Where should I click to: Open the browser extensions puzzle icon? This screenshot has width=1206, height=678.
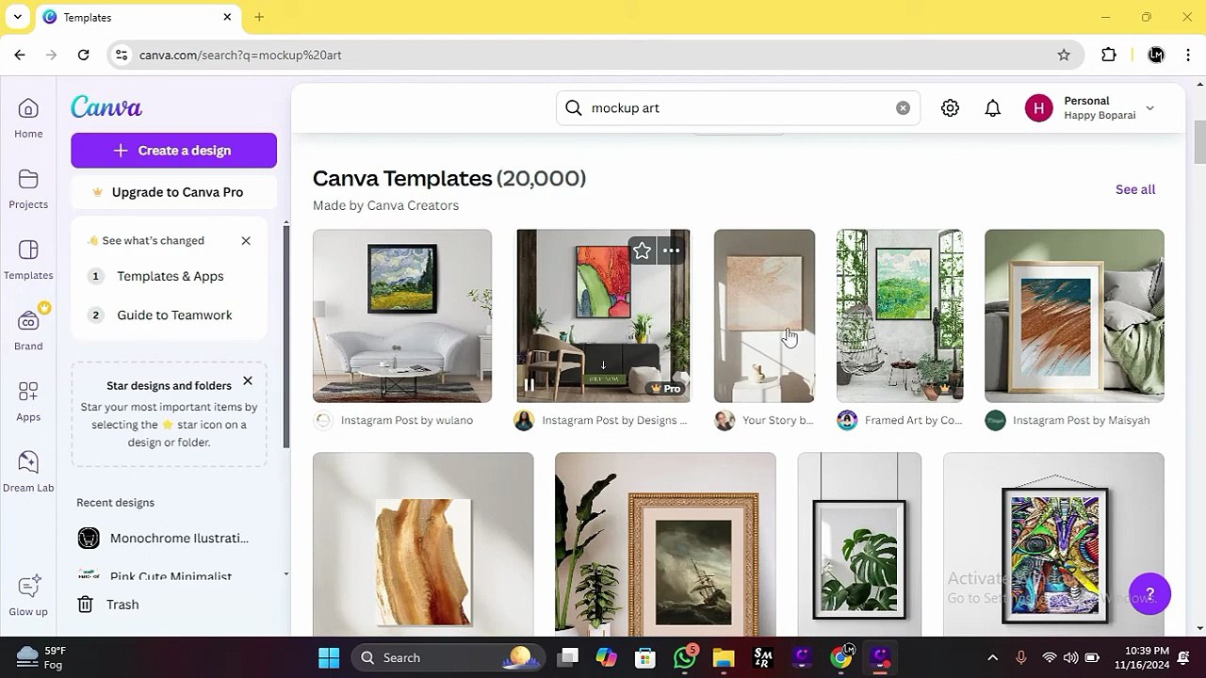click(x=1109, y=55)
